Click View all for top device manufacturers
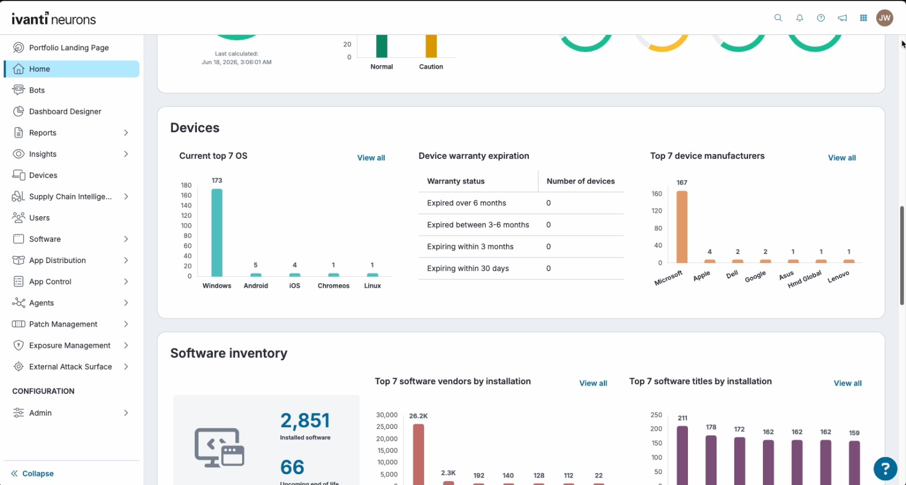Screen dimensions: 906x485 click(x=842, y=158)
